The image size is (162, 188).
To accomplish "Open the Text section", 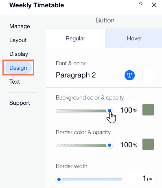I will (x=15, y=82).
